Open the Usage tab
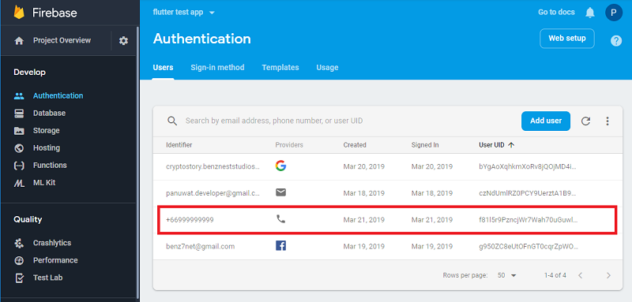Viewport: 632px width, 302px height. click(x=327, y=68)
